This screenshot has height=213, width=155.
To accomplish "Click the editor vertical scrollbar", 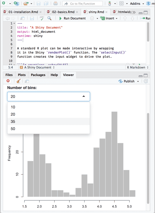I will pos(148,32).
